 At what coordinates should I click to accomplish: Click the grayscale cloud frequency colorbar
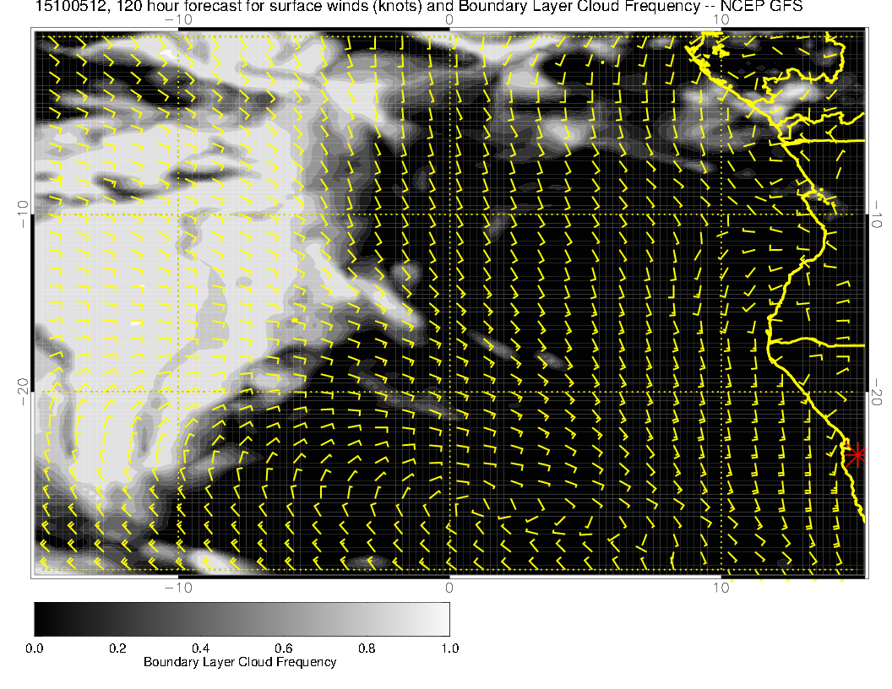[x=242, y=619]
